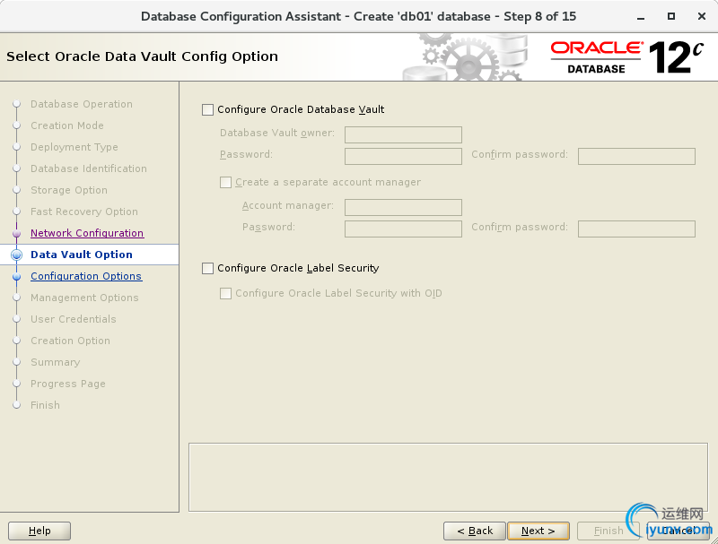Image resolution: width=718 pixels, height=544 pixels.
Task: Select Creation Mode step label
Action: coord(67,125)
